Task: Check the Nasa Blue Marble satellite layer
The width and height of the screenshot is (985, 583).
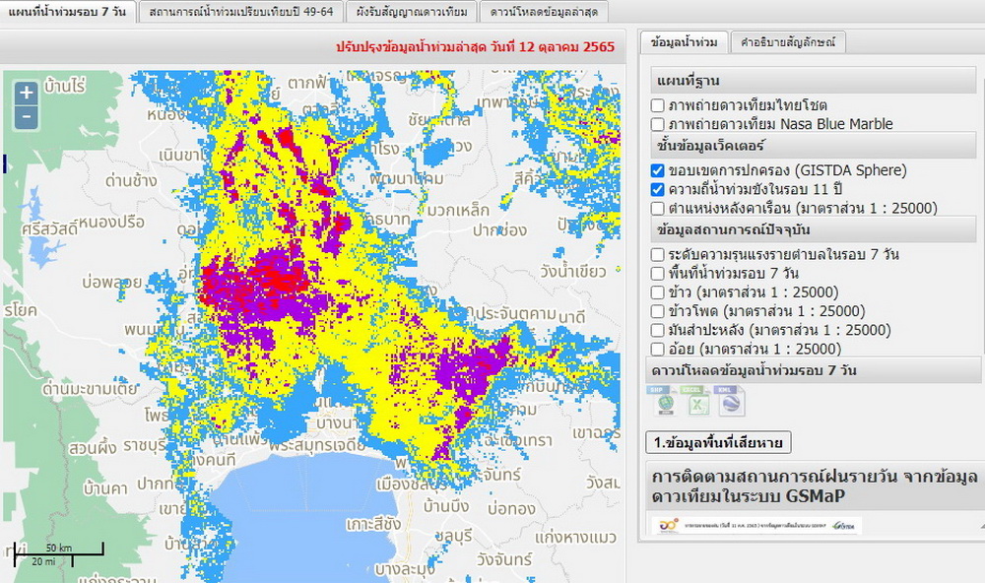Action: 658,124
